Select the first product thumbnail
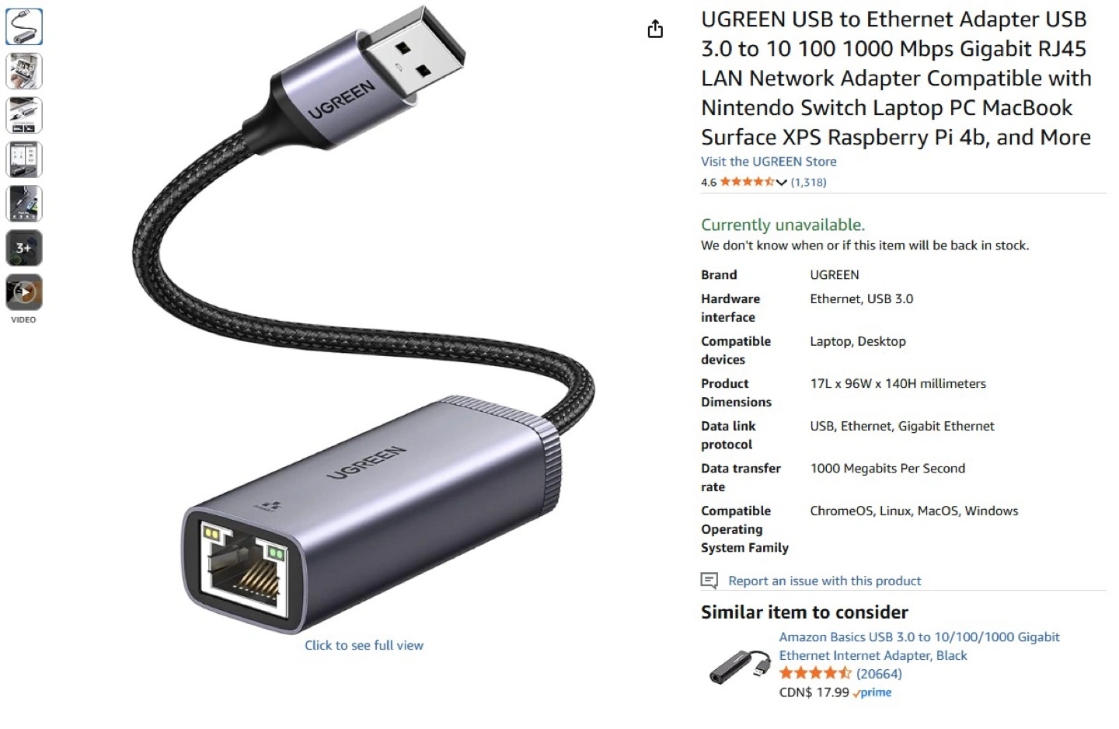Image resolution: width=1119 pixels, height=729 pixels. click(24, 26)
